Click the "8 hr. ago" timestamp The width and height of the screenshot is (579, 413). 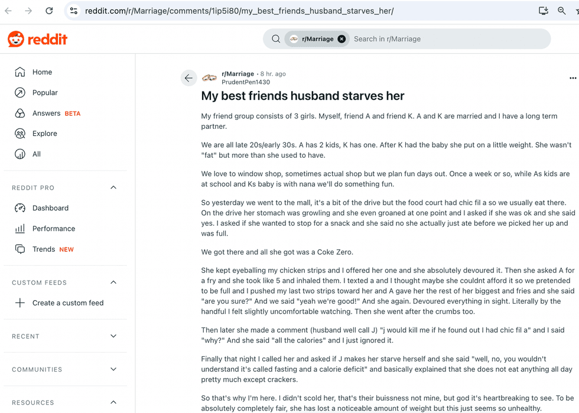coord(273,74)
